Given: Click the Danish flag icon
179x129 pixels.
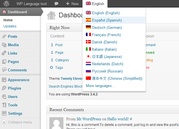Looking at the screenshot, I should [x=88, y=42].
